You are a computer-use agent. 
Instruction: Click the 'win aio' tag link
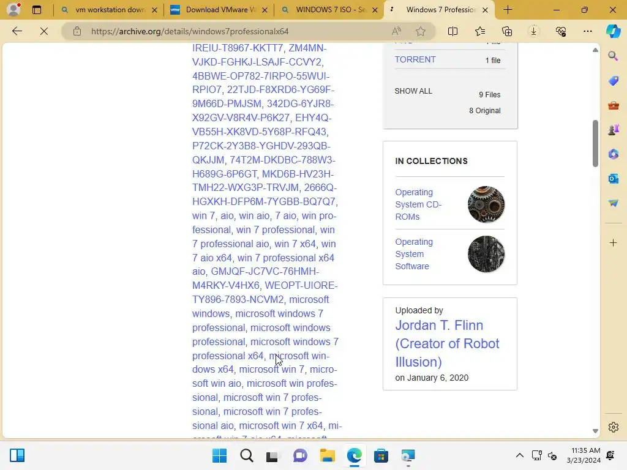pyautogui.click(x=254, y=216)
